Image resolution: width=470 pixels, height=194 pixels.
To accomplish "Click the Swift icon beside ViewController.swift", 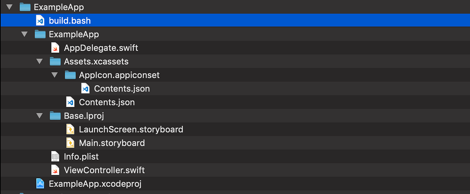I will tap(55, 170).
